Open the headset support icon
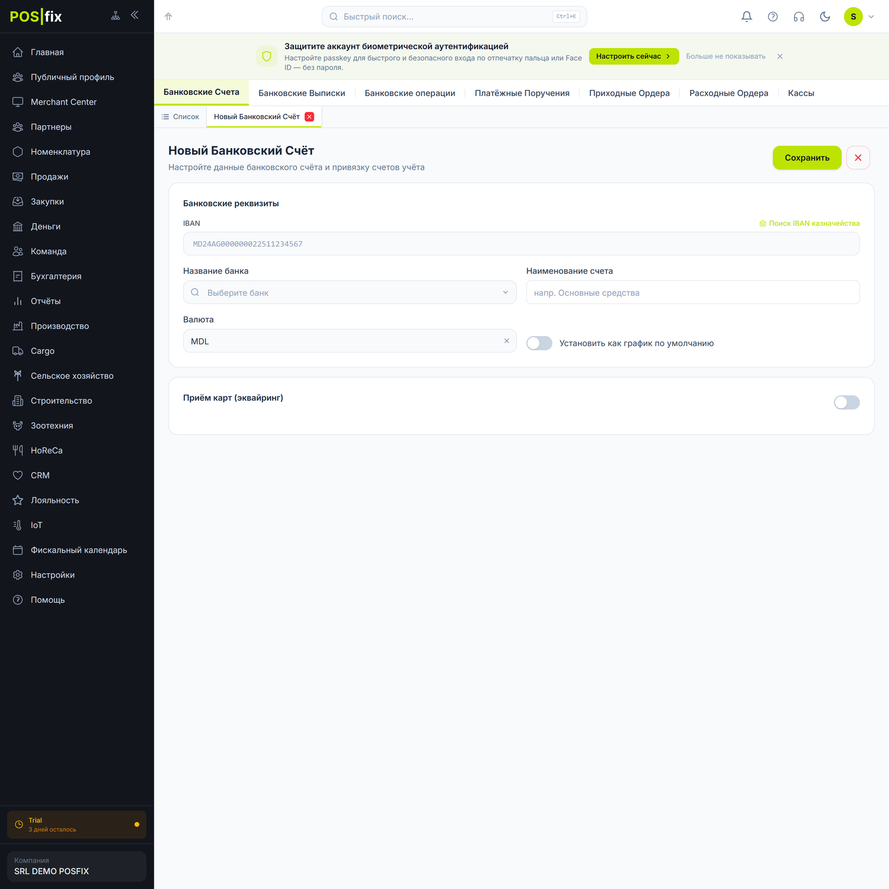The height and width of the screenshot is (889, 889). pos(799,17)
